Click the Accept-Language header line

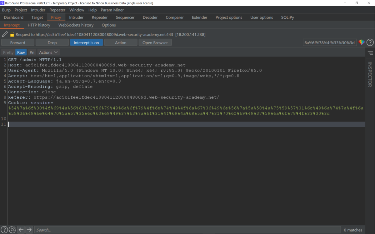point(64,81)
